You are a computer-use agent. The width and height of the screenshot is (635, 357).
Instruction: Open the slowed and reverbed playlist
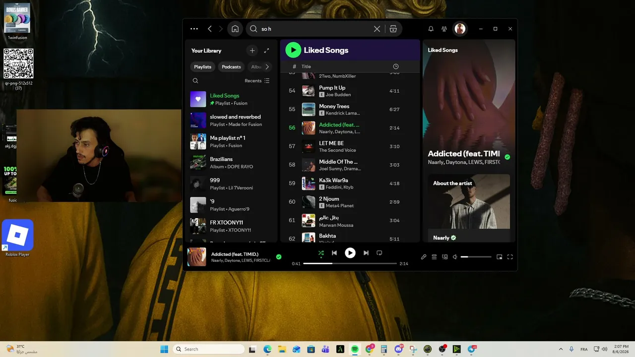coord(231,120)
